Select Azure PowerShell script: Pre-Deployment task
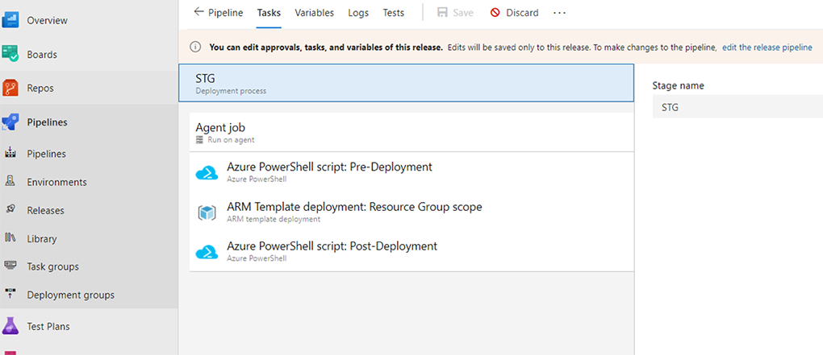Image resolution: width=823 pixels, height=355 pixels. tap(411, 172)
